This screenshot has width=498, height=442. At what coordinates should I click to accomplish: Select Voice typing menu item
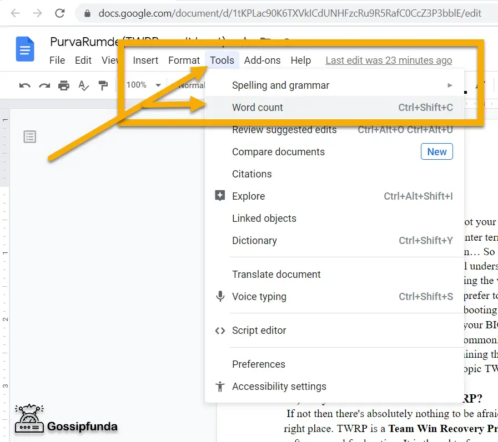[x=335, y=296]
